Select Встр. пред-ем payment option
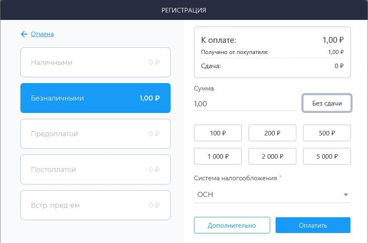 pyautogui.click(x=95, y=205)
